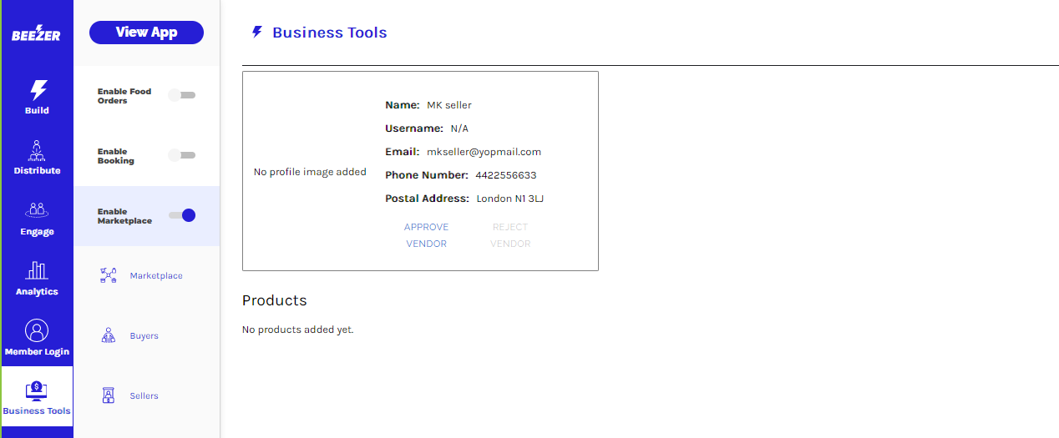Open the Marketplace menu item label
Viewport: 1059px width, 438px height.
(x=156, y=276)
